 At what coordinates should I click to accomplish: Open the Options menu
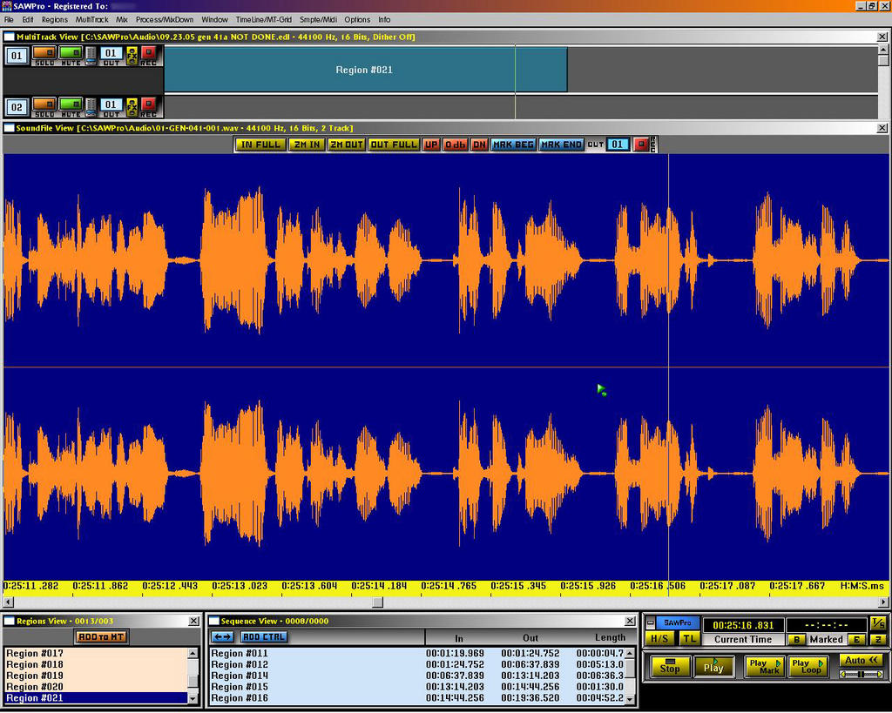coord(357,19)
